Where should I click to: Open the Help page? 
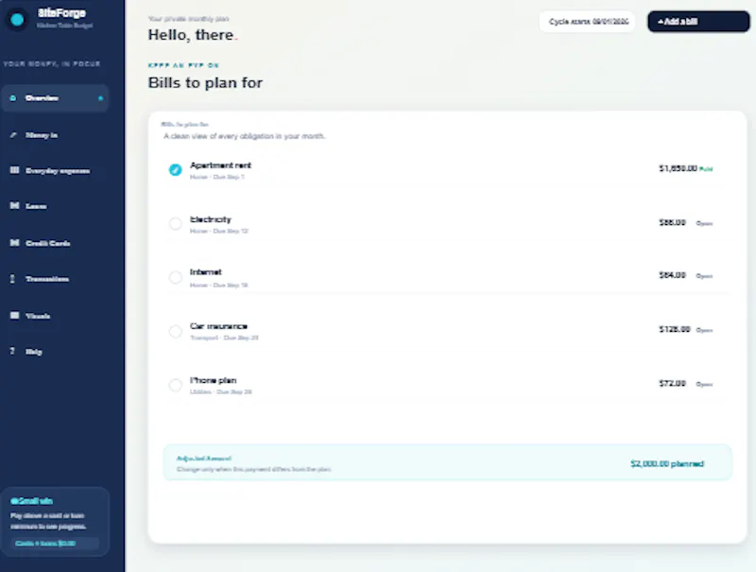(34, 352)
